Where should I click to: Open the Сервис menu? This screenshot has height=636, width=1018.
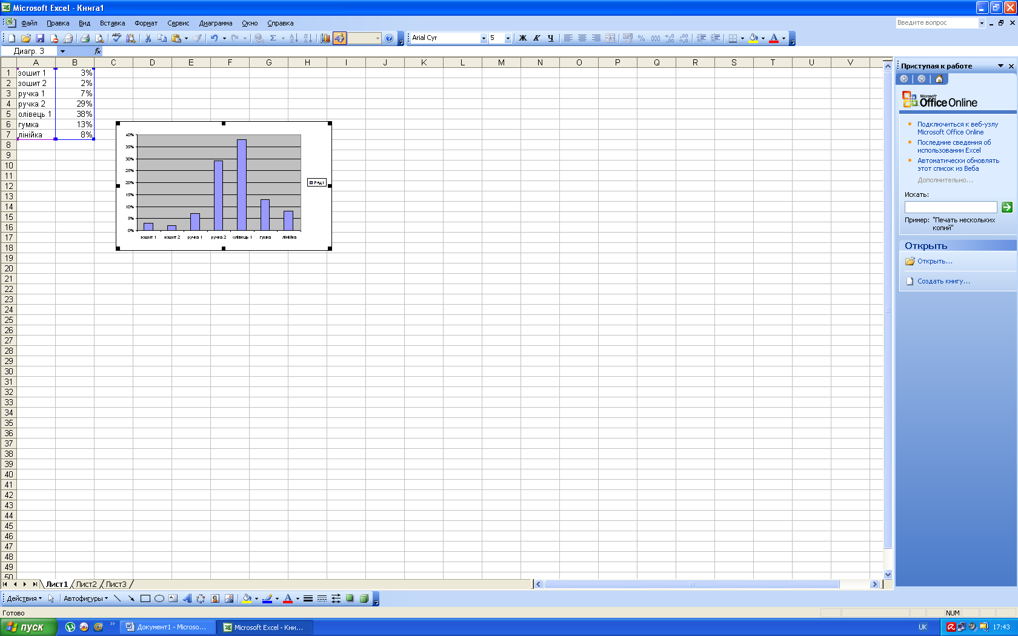(x=178, y=23)
